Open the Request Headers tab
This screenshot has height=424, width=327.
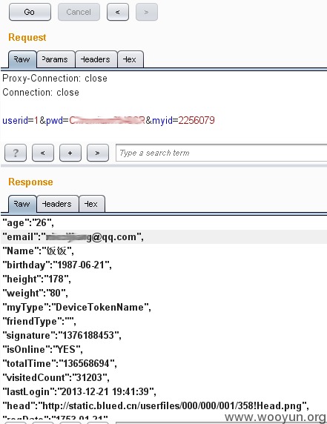coord(96,59)
